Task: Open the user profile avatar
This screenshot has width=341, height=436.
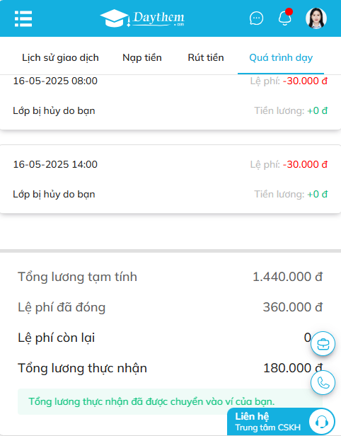Action: pos(316,18)
